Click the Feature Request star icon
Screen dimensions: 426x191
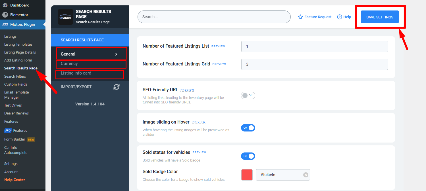tap(300, 17)
